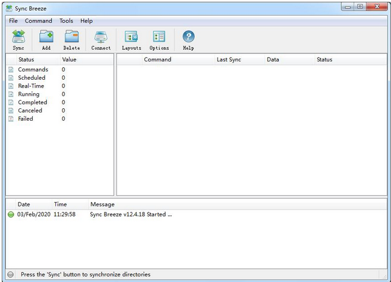Image resolution: width=391 pixels, height=282 pixels.
Task: Open the Command menu
Action: [x=38, y=21]
